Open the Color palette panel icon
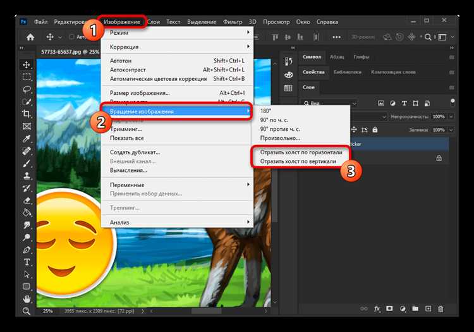The height and width of the screenshot is (332, 474). (289, 75)
